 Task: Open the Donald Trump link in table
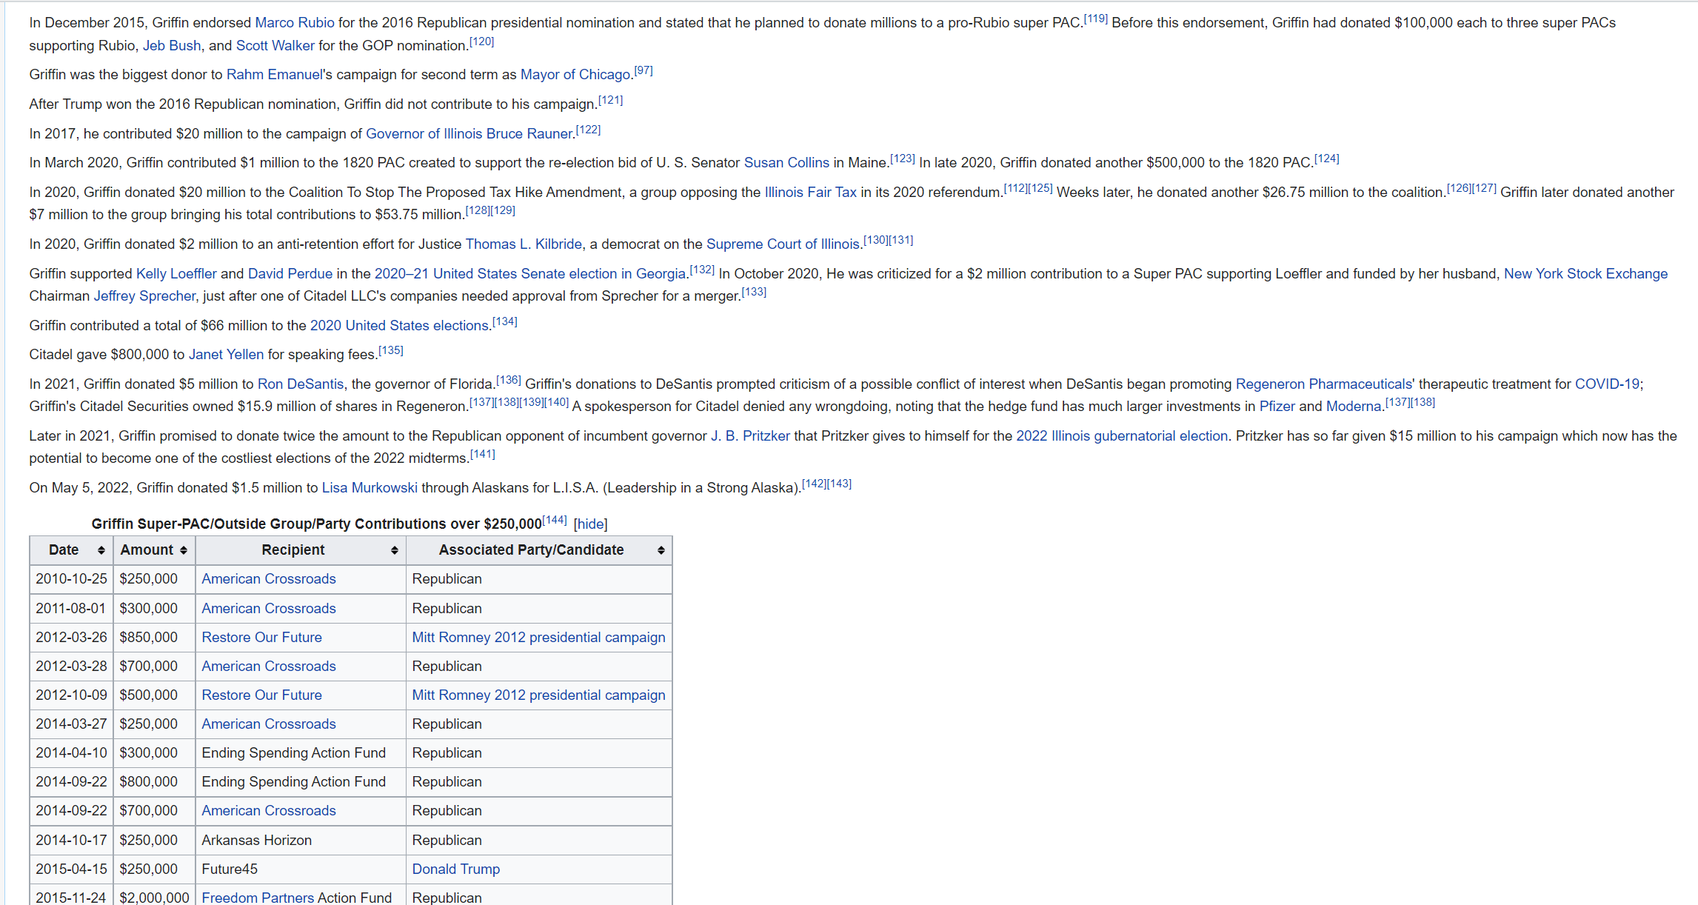456,869
